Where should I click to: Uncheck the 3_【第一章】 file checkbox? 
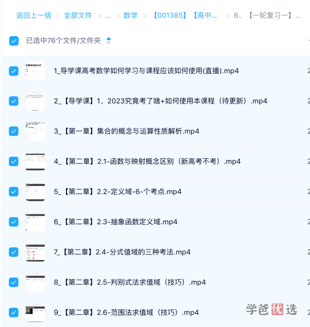14,131
